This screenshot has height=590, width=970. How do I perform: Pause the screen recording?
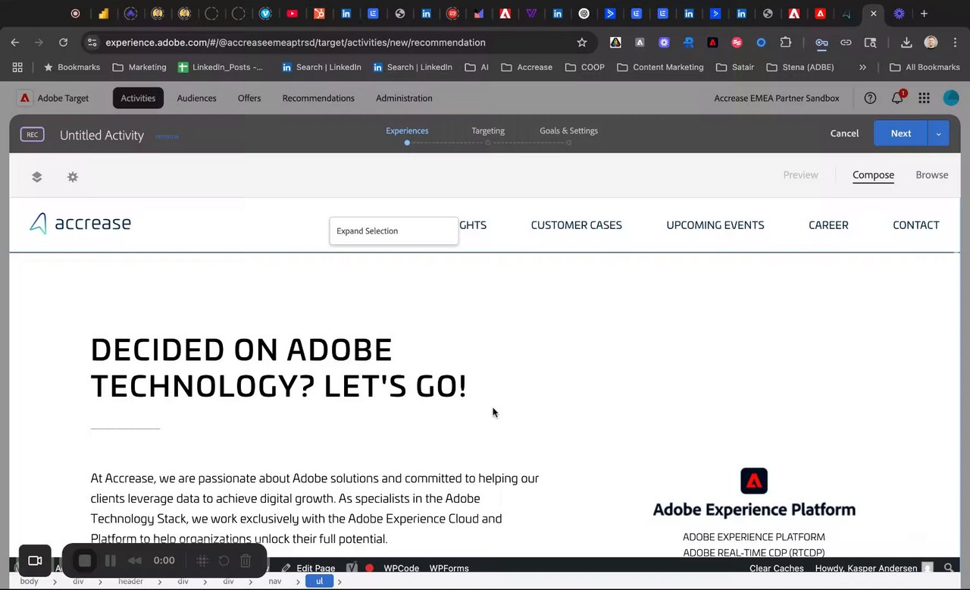(x=110, y=560)
